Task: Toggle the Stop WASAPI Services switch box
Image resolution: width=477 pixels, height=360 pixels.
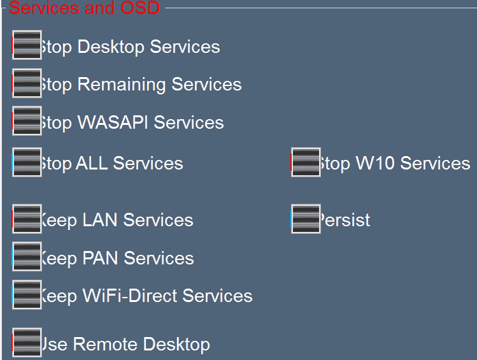Action: (27, 121)
